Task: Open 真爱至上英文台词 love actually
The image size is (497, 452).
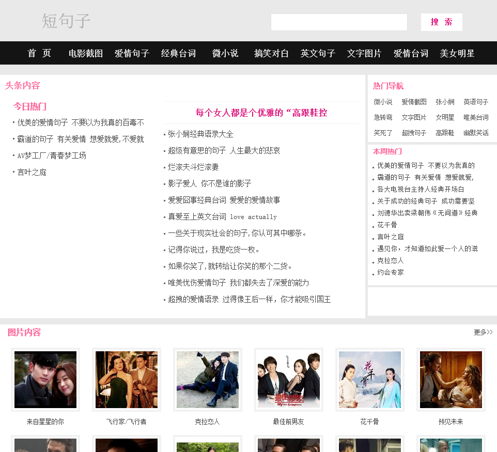Action: pyautogui.click(x=222, y=217)
